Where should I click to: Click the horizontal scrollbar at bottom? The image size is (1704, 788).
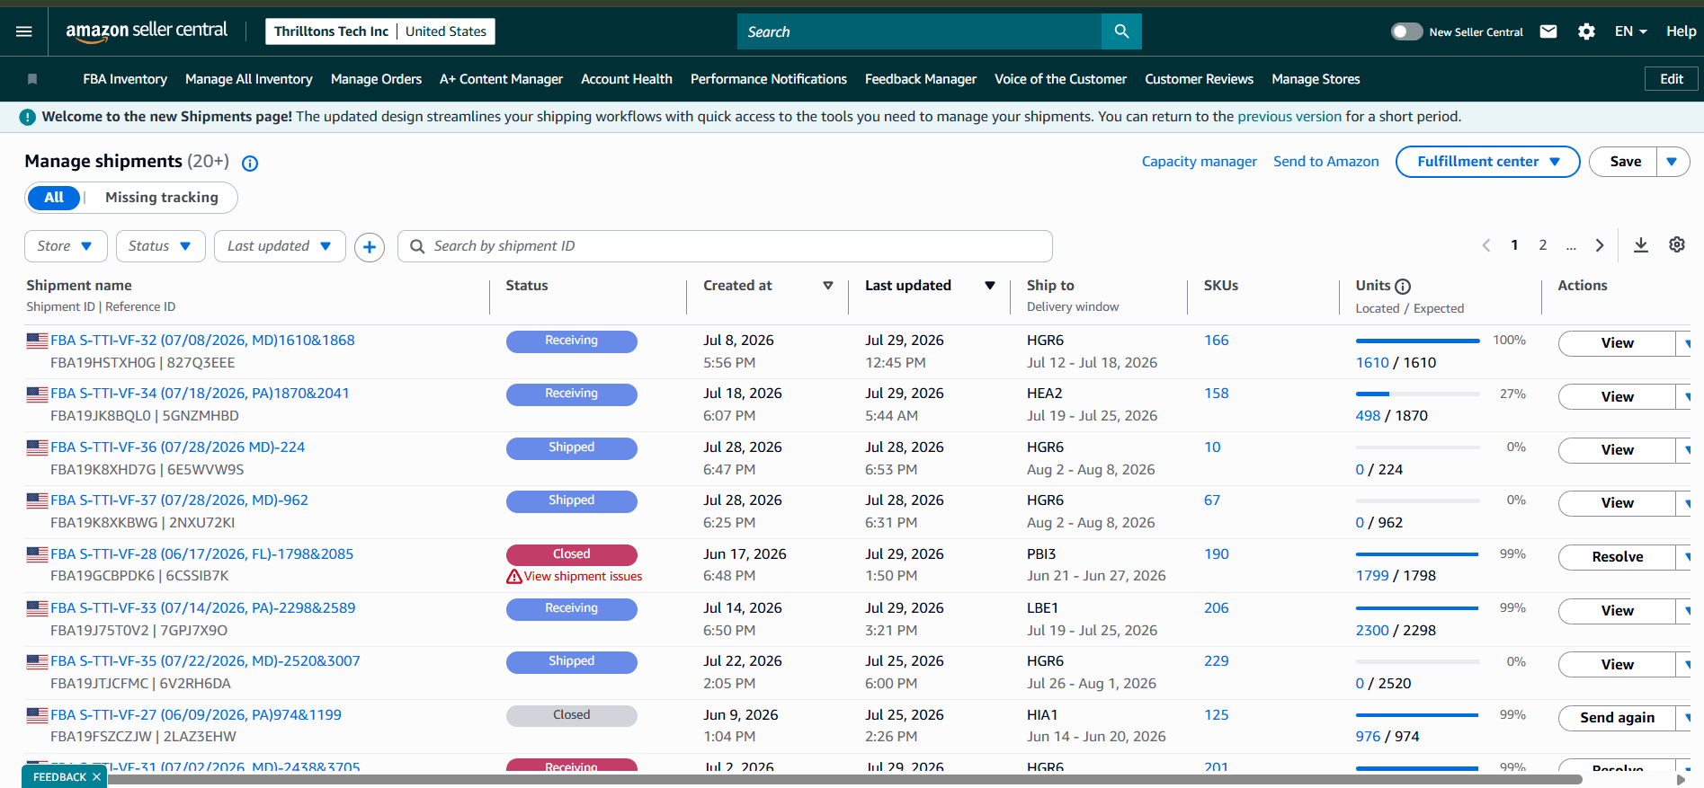844,780
